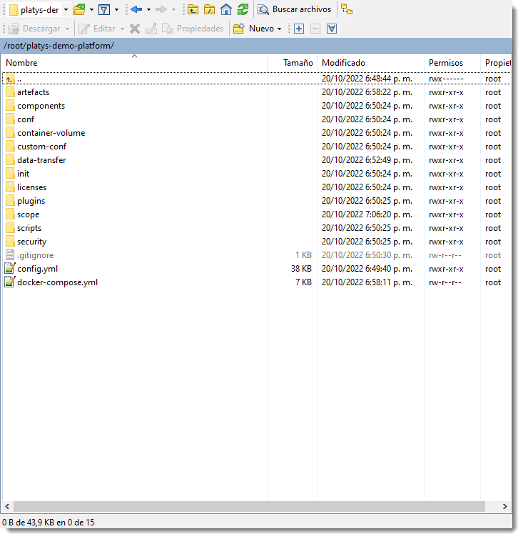Screen dimensions: 523x539
Task: Open the directory folder icon in toolbar
Action: 79,9
